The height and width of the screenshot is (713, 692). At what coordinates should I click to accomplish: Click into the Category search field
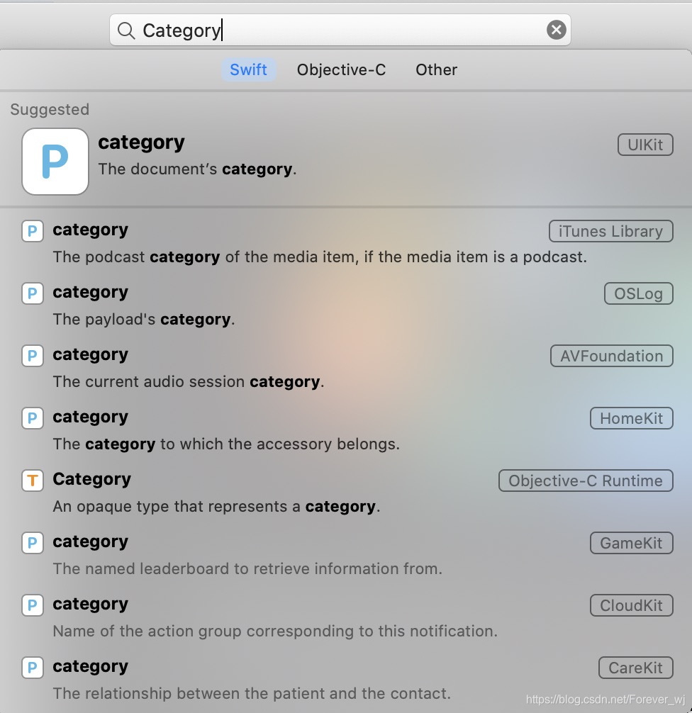pyautogui.click(x=340, y=30)
